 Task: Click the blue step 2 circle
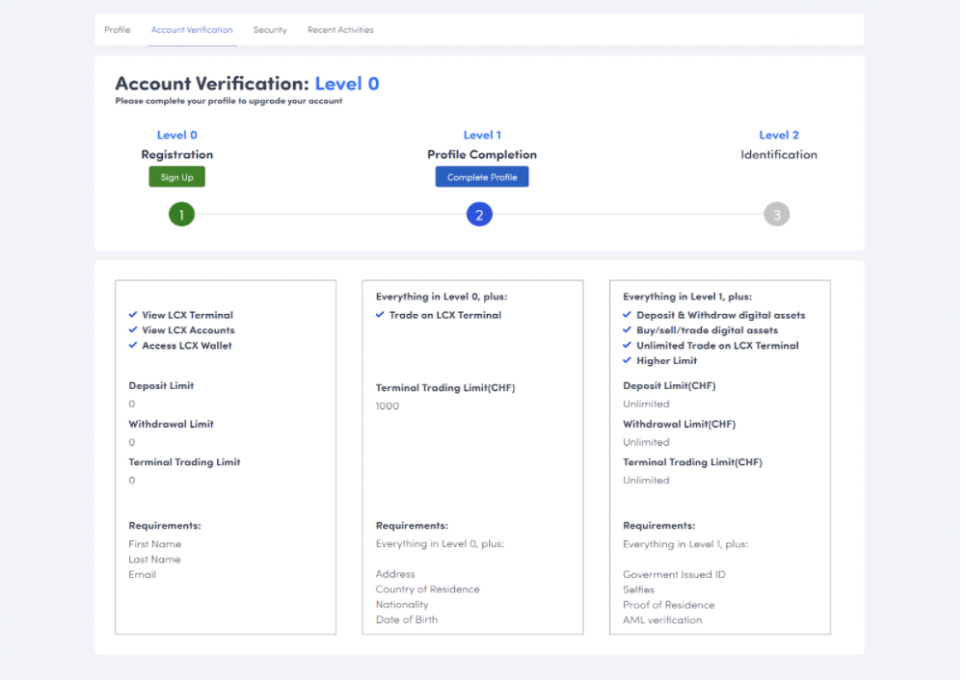click(479, 215)
